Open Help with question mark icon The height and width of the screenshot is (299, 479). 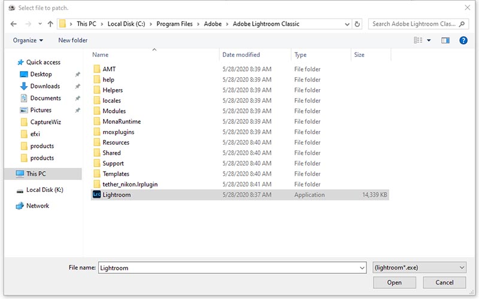pyautogui.click(x=463, y=40)
